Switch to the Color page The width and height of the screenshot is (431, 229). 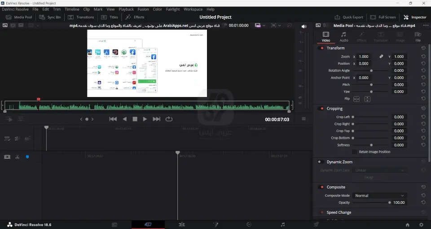tap(249, 225)
